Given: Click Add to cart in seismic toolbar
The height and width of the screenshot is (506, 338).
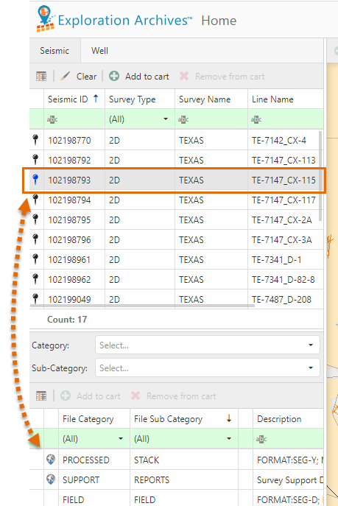Looking at the screenshot, I should [147, 77].
